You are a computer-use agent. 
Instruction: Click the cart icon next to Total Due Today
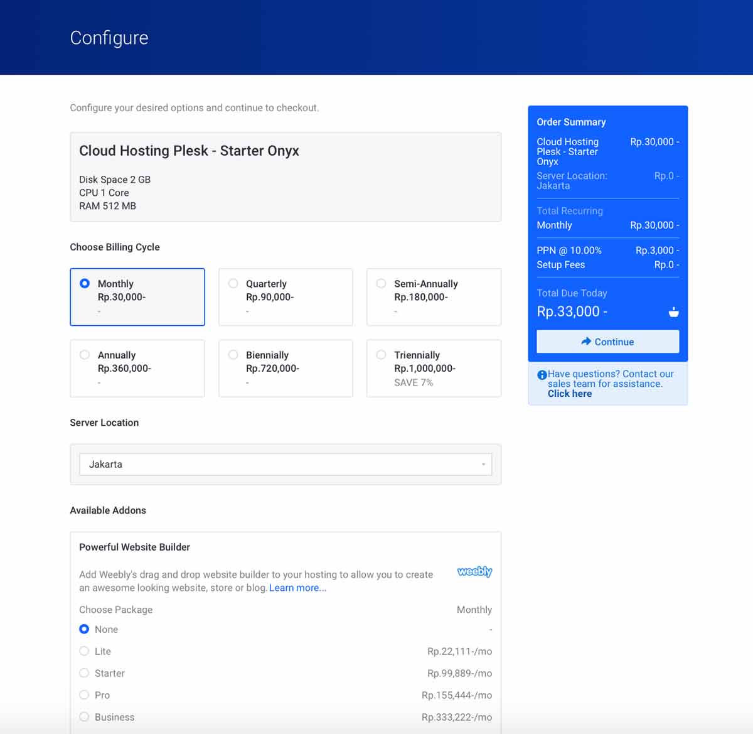(673, 311)
